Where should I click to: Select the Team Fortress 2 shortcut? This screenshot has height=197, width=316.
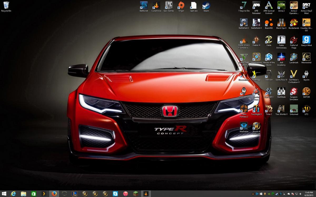[x=244, y=109]
